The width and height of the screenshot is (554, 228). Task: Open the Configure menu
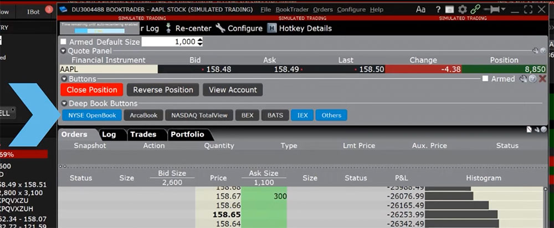coord(351,9)
